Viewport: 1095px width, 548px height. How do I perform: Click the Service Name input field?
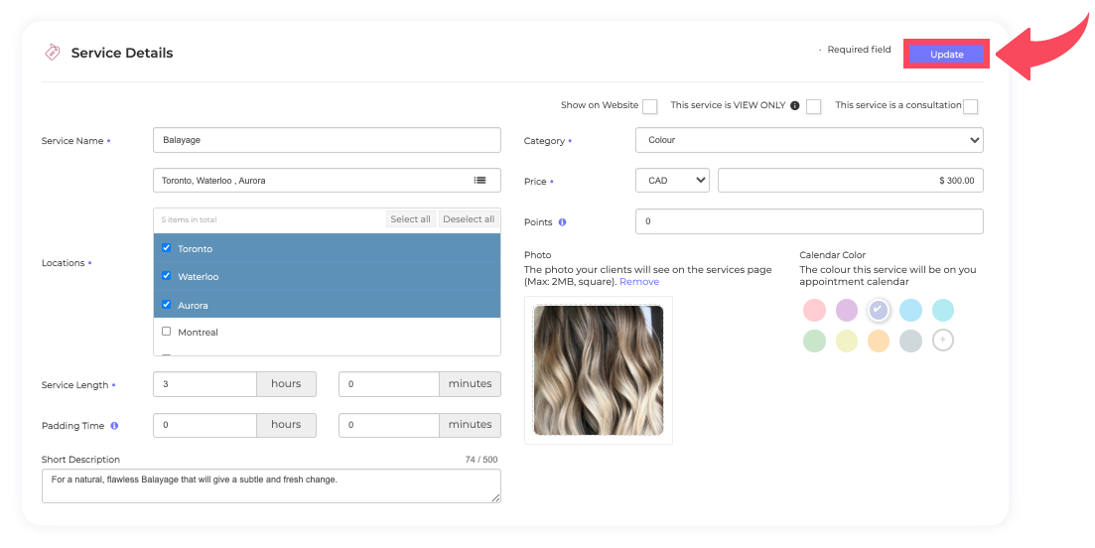coord(327,140)
